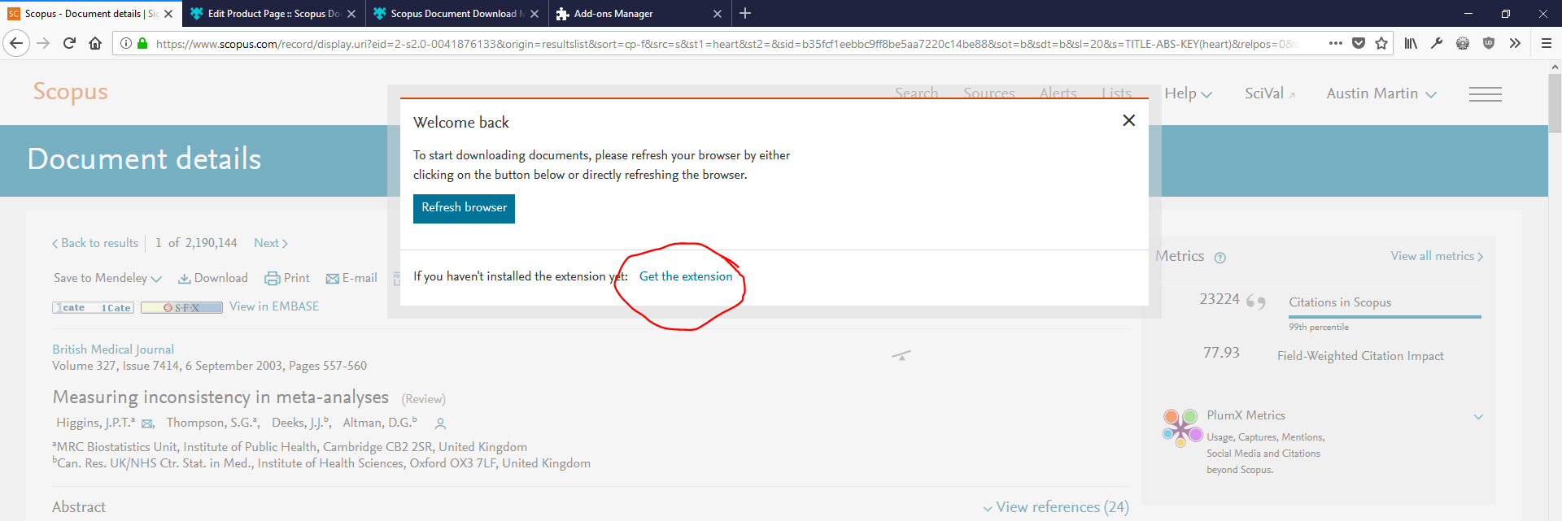Open View in EMBASE link

(x=274, y=306)
